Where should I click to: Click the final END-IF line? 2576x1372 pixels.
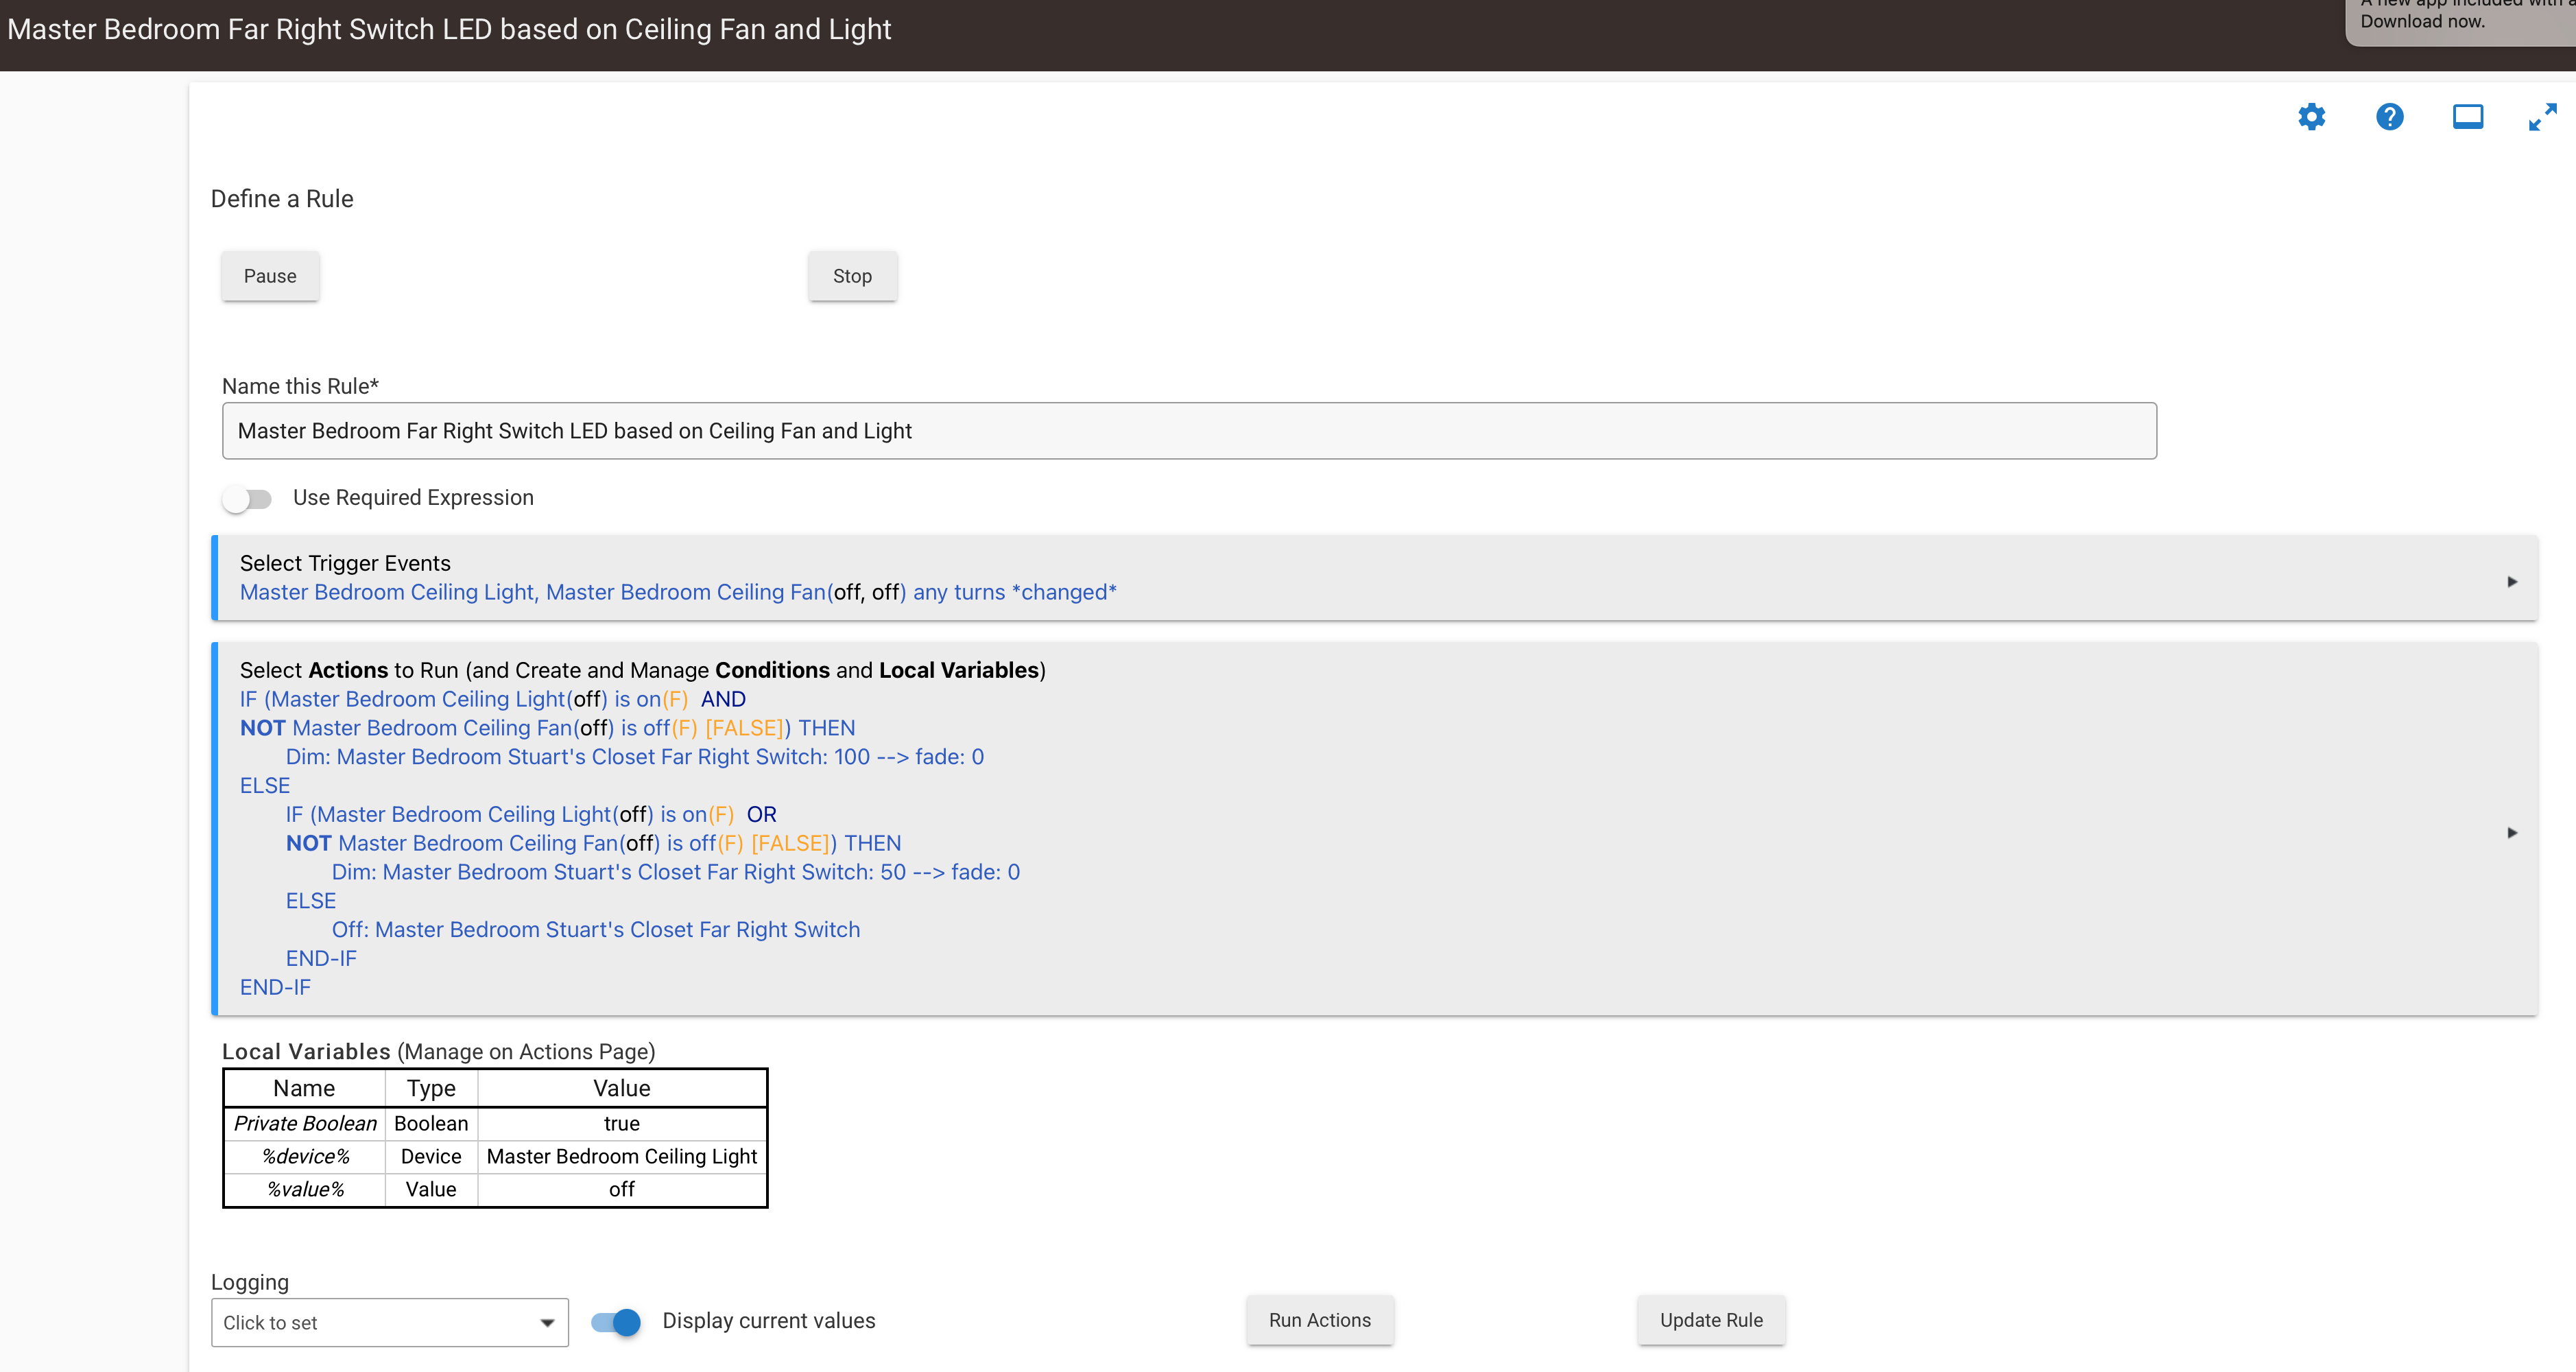coord(275,987)
